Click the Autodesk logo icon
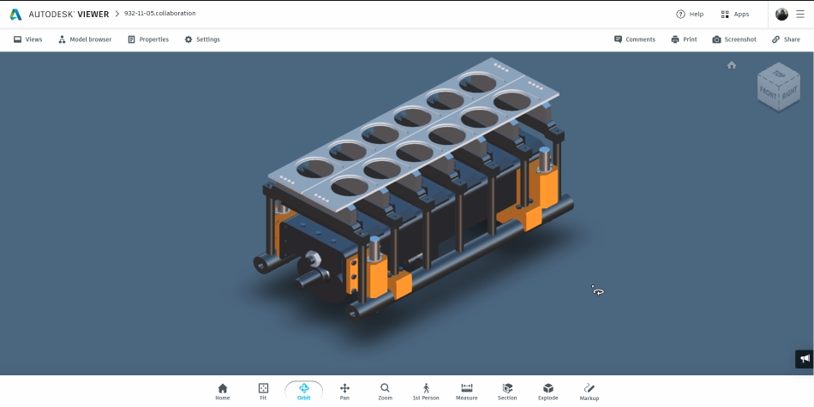814x407 pixels. (16, 15)
